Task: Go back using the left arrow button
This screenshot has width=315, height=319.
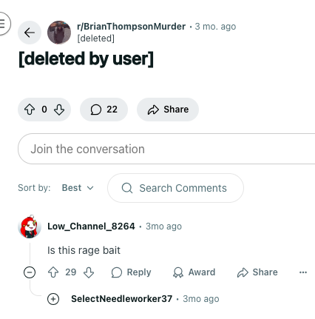Action: tap(30, 33)
